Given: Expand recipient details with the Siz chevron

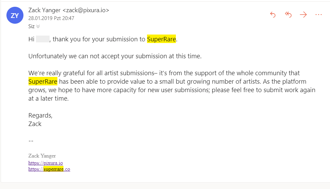Looking at the screenshot, I should tap(38, 26).
